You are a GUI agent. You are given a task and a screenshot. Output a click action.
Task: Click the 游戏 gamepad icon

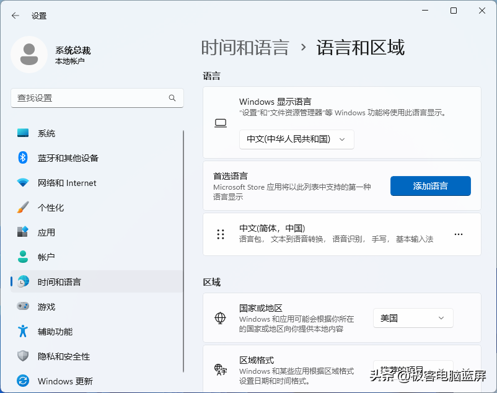click(x=23, y=306)
